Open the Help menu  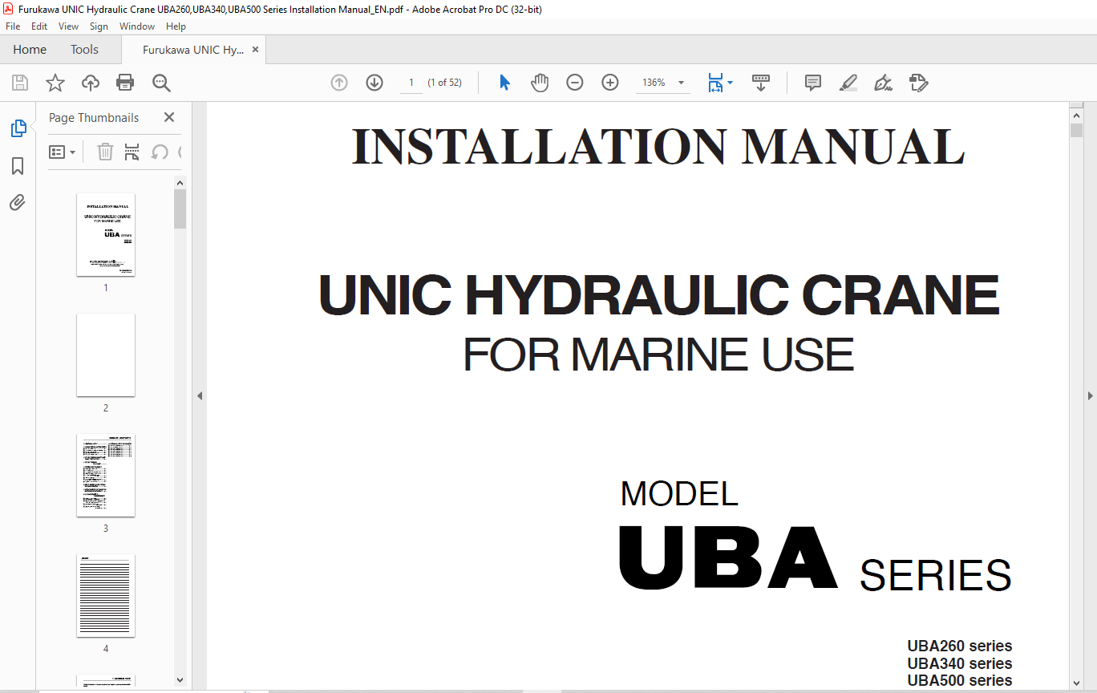pos(176,26)
